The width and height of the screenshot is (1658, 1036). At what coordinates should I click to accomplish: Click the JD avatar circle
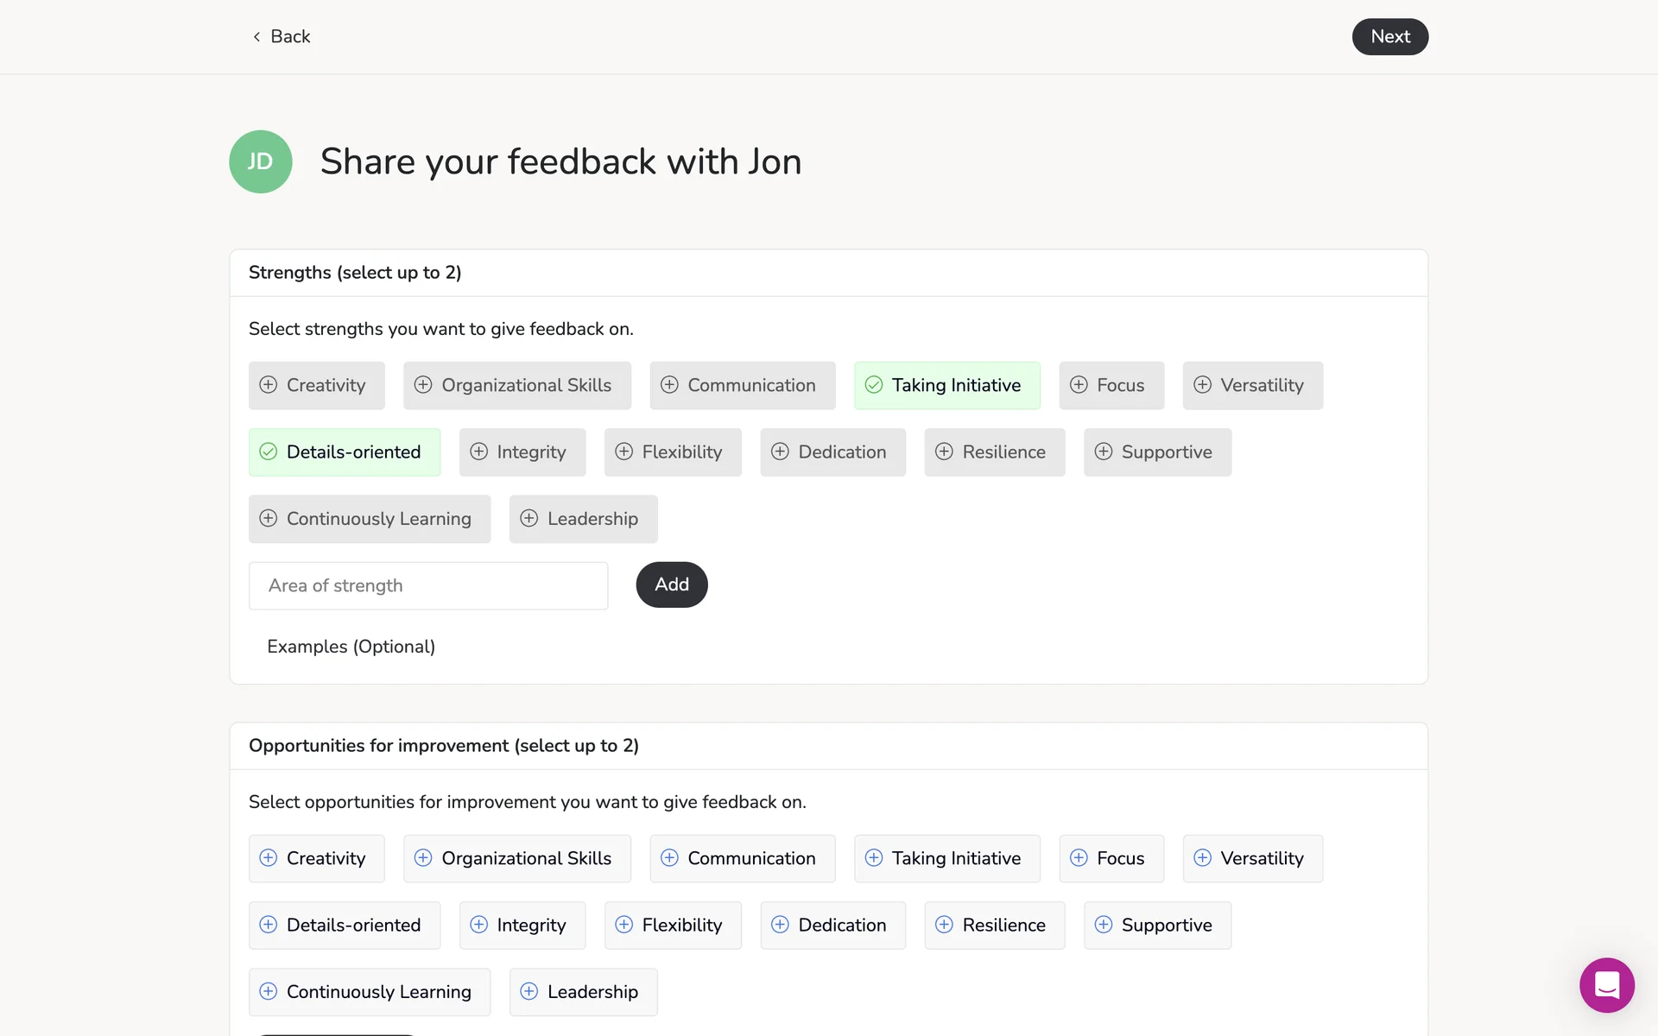(260, 161)
